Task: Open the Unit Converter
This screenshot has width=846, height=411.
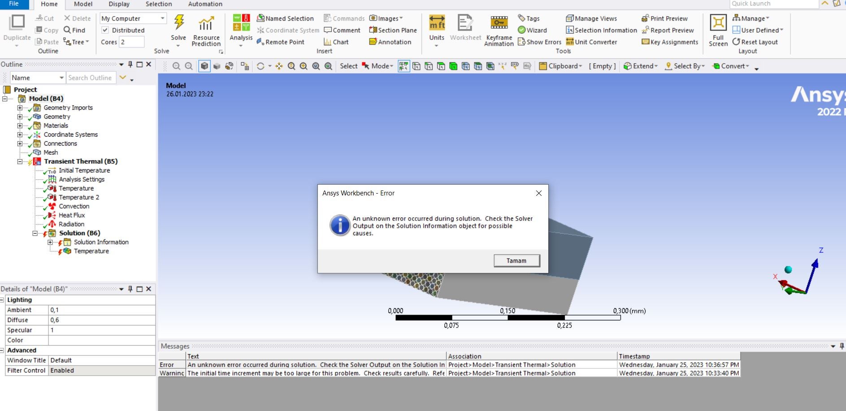Action: tap(591, 42)
